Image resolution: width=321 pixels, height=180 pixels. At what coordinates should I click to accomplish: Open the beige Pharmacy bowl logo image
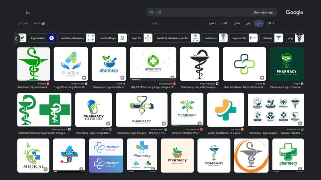click(177, 156)
